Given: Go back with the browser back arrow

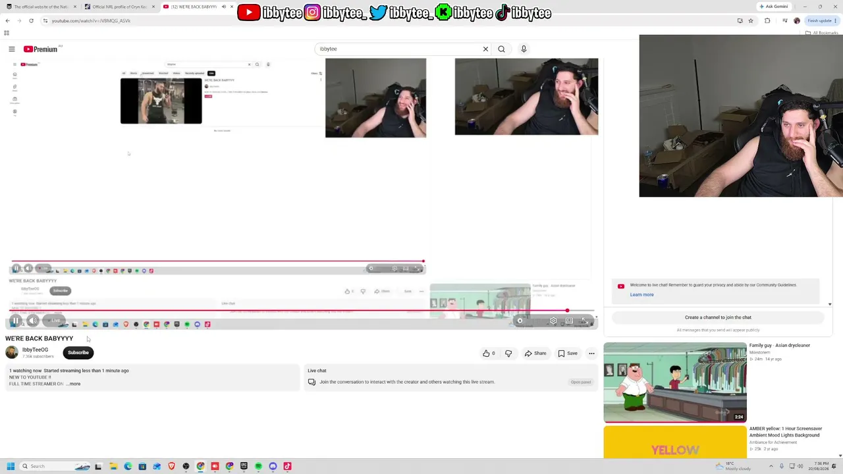Looking at the screenshot, I should click(8, 20).
